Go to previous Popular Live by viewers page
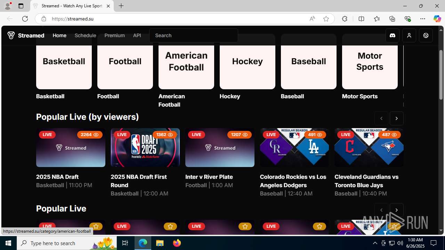Viewport: 445px width, 250px height. pyautogui.click(x=381, y=118)
